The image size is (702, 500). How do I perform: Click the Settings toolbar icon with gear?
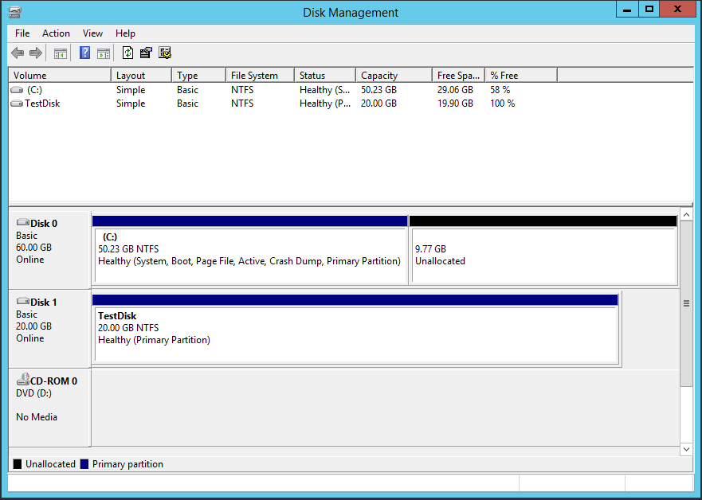(x=165, y=53)
